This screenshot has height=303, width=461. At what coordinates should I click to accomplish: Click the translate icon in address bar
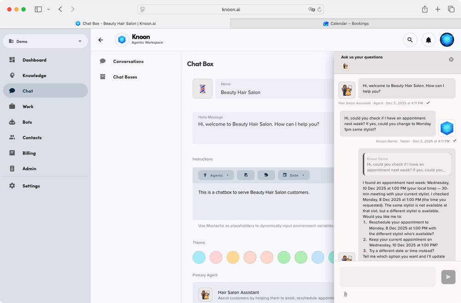[312, 9]
